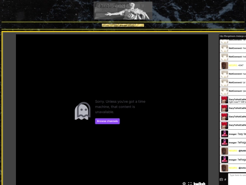The height and width of the screenshot is (185, 246).
Task: Click the camera icon beside chat input
Action: [x=221, y=180]
